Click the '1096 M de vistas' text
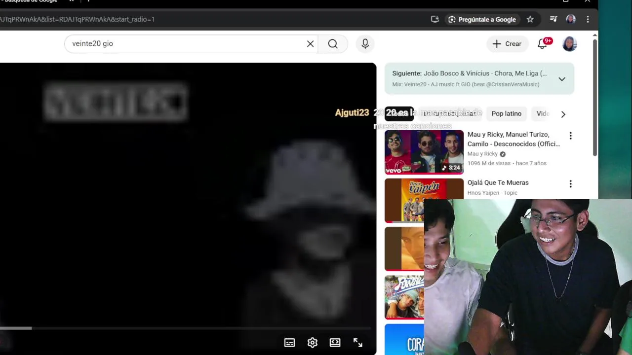 pos(488,163)
